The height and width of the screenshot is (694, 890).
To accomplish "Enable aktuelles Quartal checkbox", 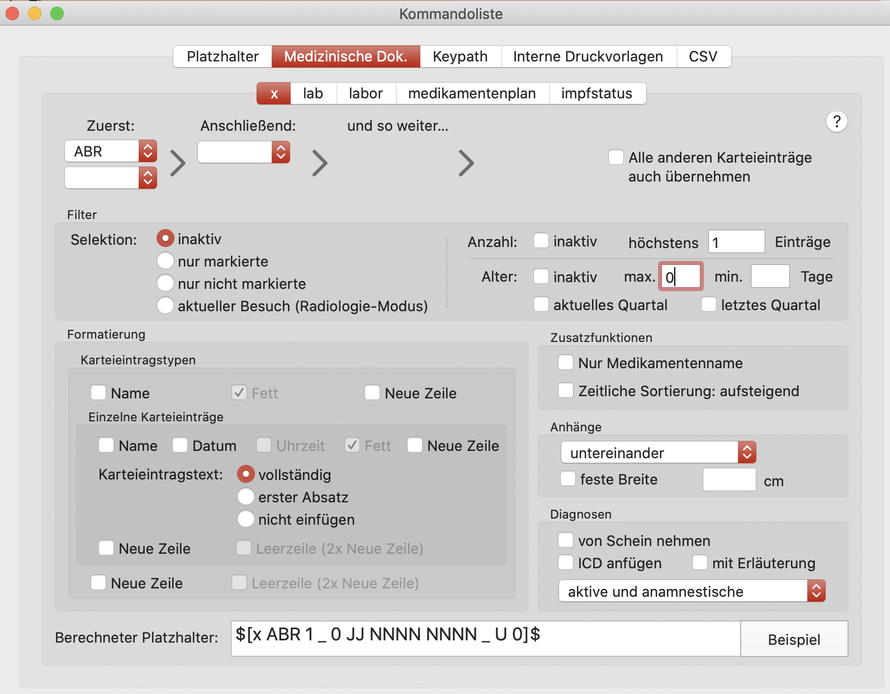I will pyautogui.click(x=541, y=305).
